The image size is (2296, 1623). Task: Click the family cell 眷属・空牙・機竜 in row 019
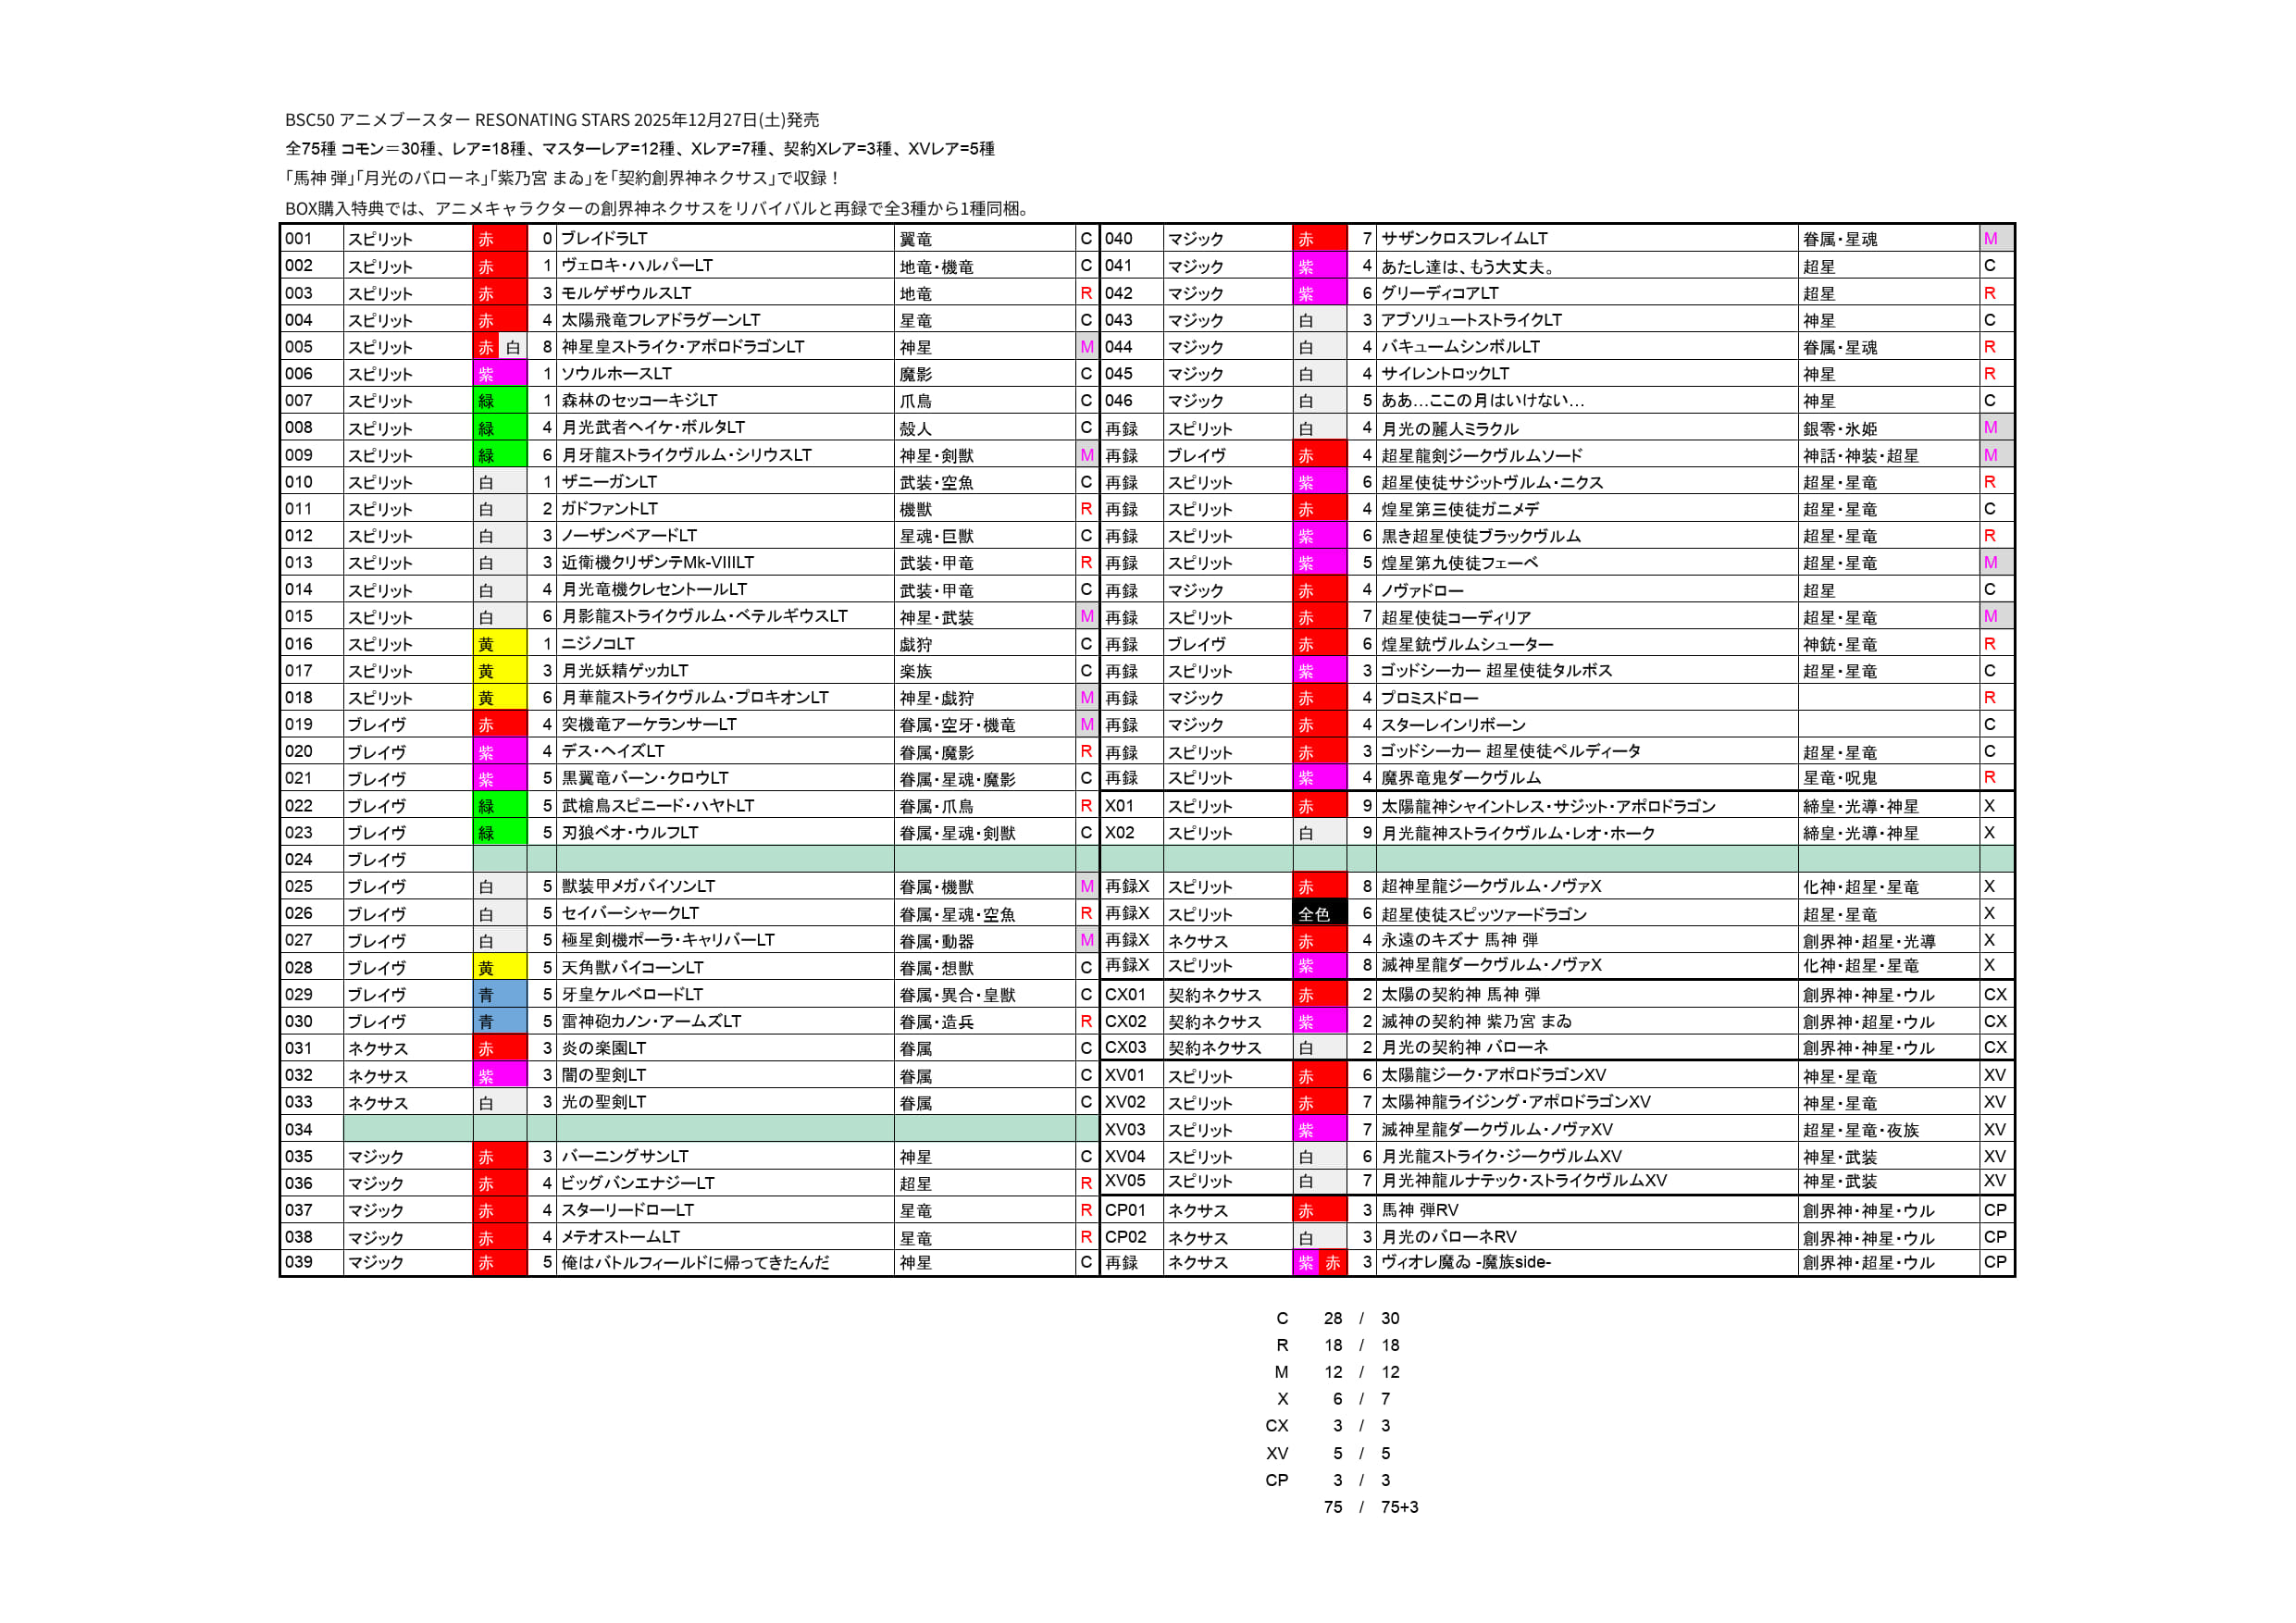(957, 725)
